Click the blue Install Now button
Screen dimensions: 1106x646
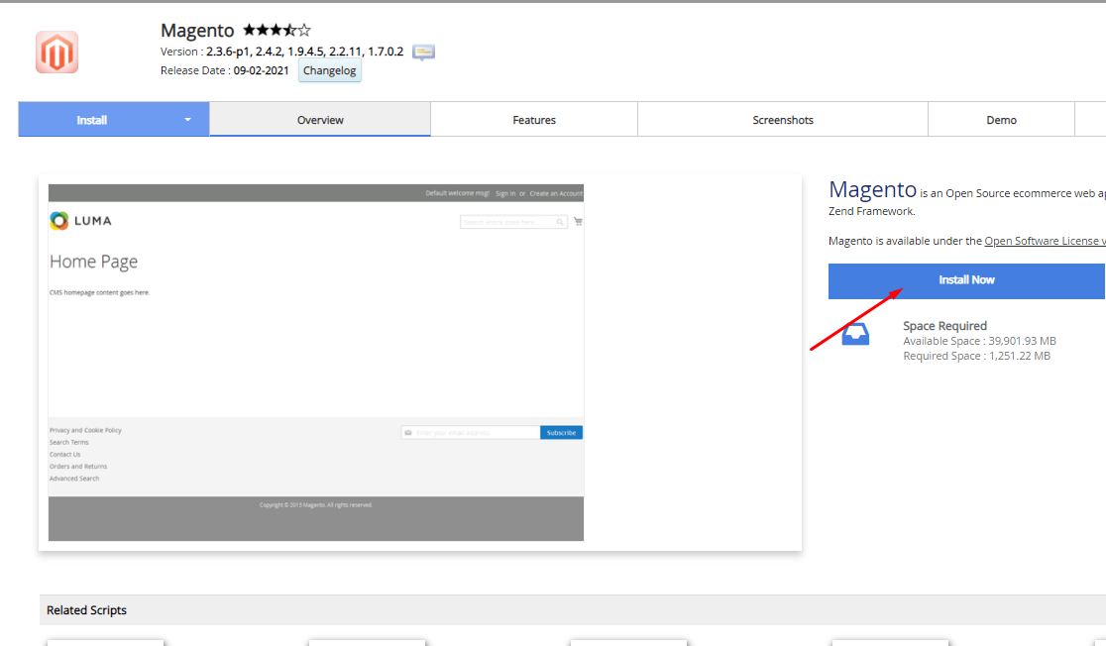click(x=966, y=280)
